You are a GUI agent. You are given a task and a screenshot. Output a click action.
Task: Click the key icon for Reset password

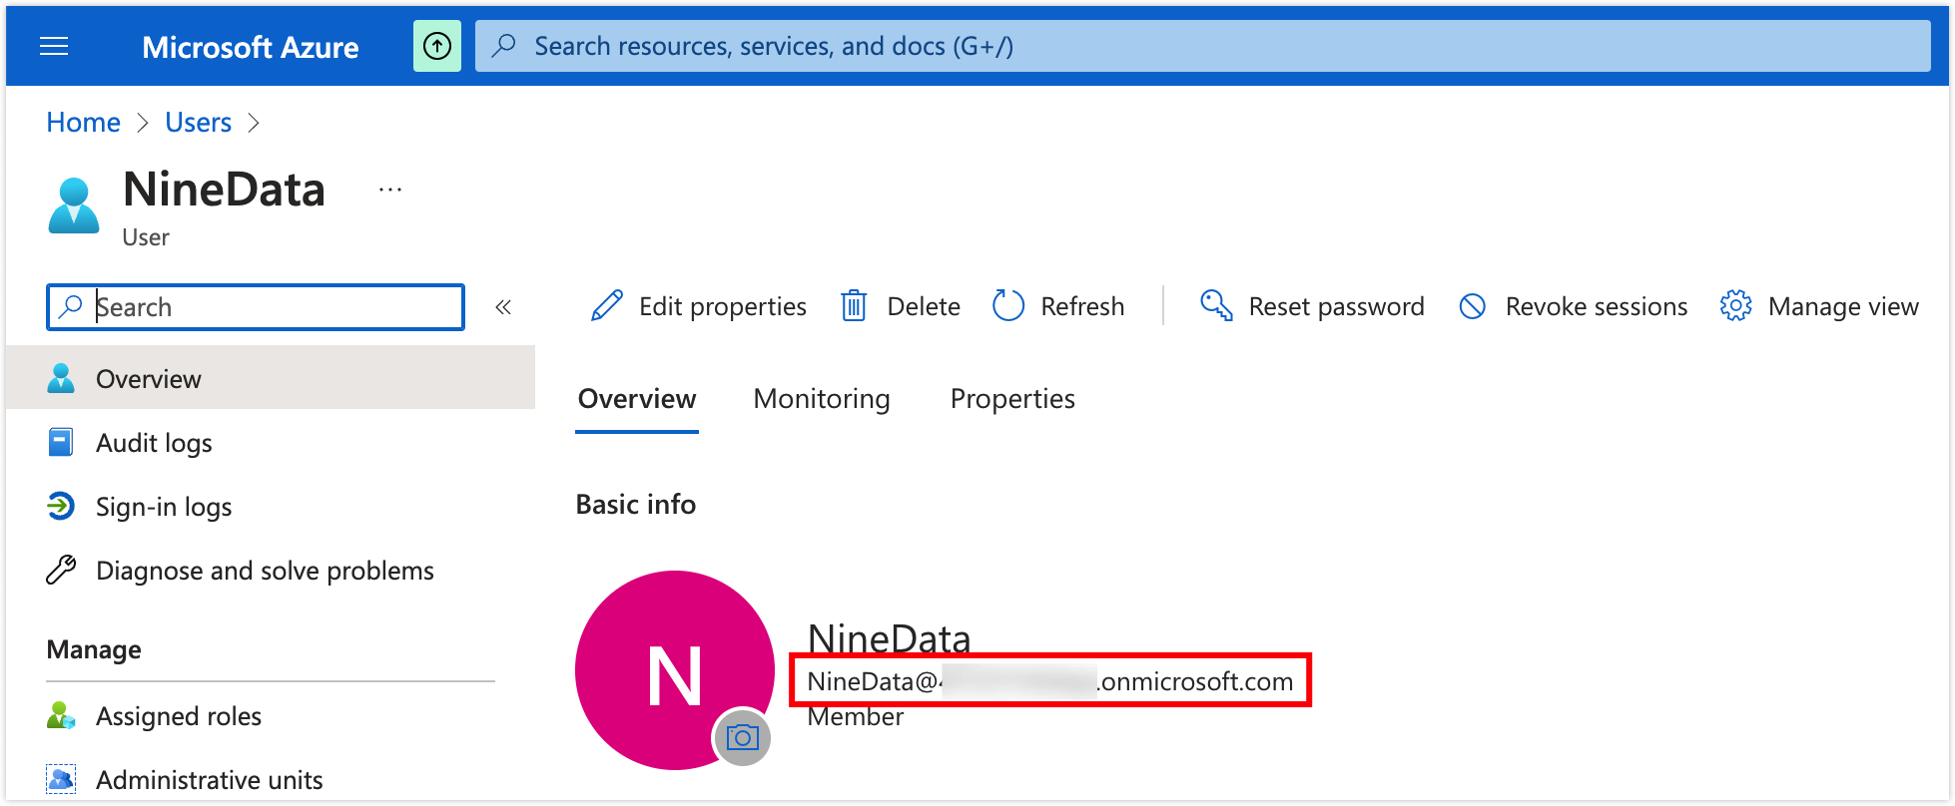(1216, 305)
